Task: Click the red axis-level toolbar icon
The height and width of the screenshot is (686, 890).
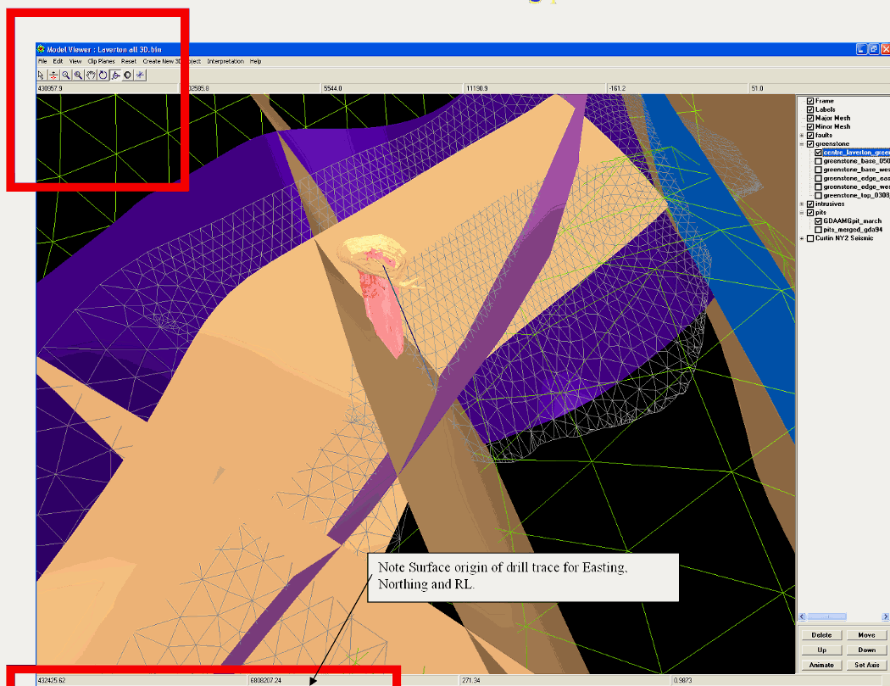Action: coord(53,75)
